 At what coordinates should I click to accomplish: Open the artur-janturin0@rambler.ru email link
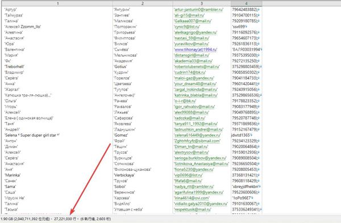(x=198, y=10)
